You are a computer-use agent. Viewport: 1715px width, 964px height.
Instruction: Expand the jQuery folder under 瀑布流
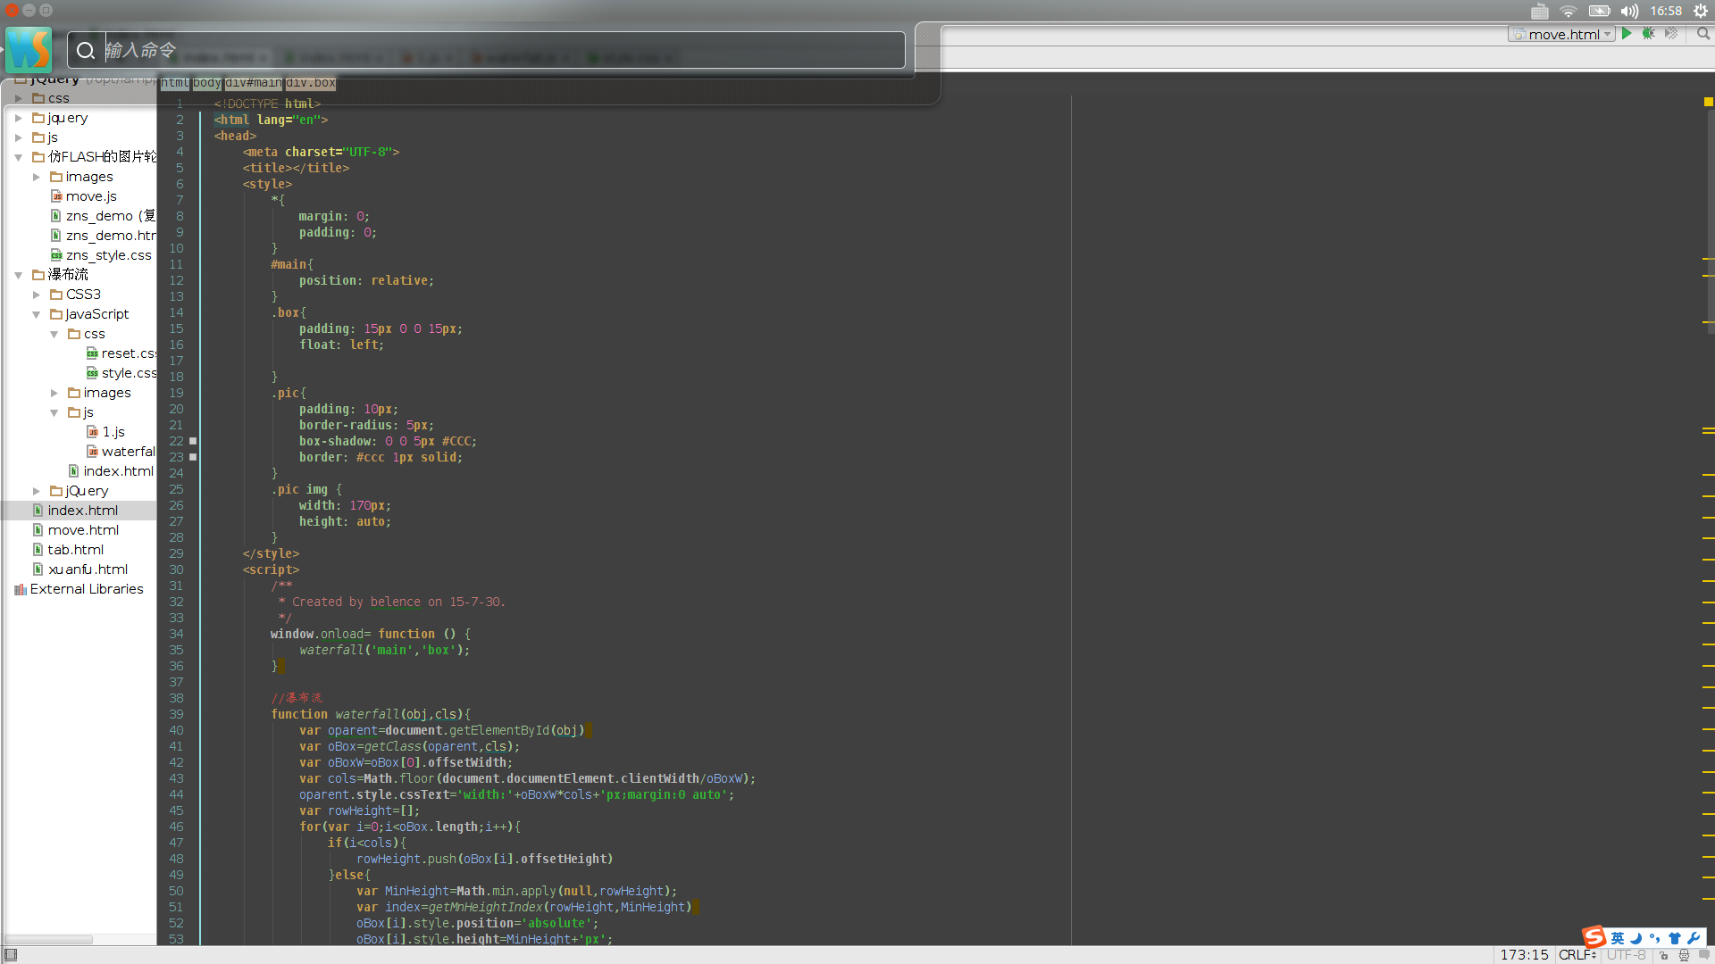click(x=37, y=491)
